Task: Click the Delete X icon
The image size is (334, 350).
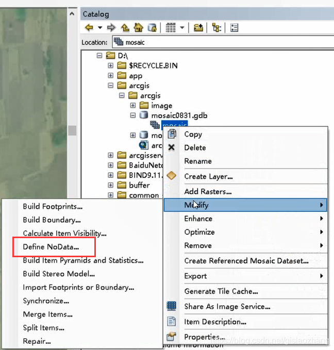Action: (171, 147)
